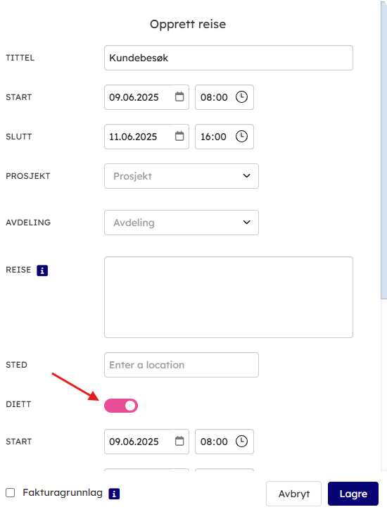Click the Lagre button
387x512 pixels.
tap(353, 494)
